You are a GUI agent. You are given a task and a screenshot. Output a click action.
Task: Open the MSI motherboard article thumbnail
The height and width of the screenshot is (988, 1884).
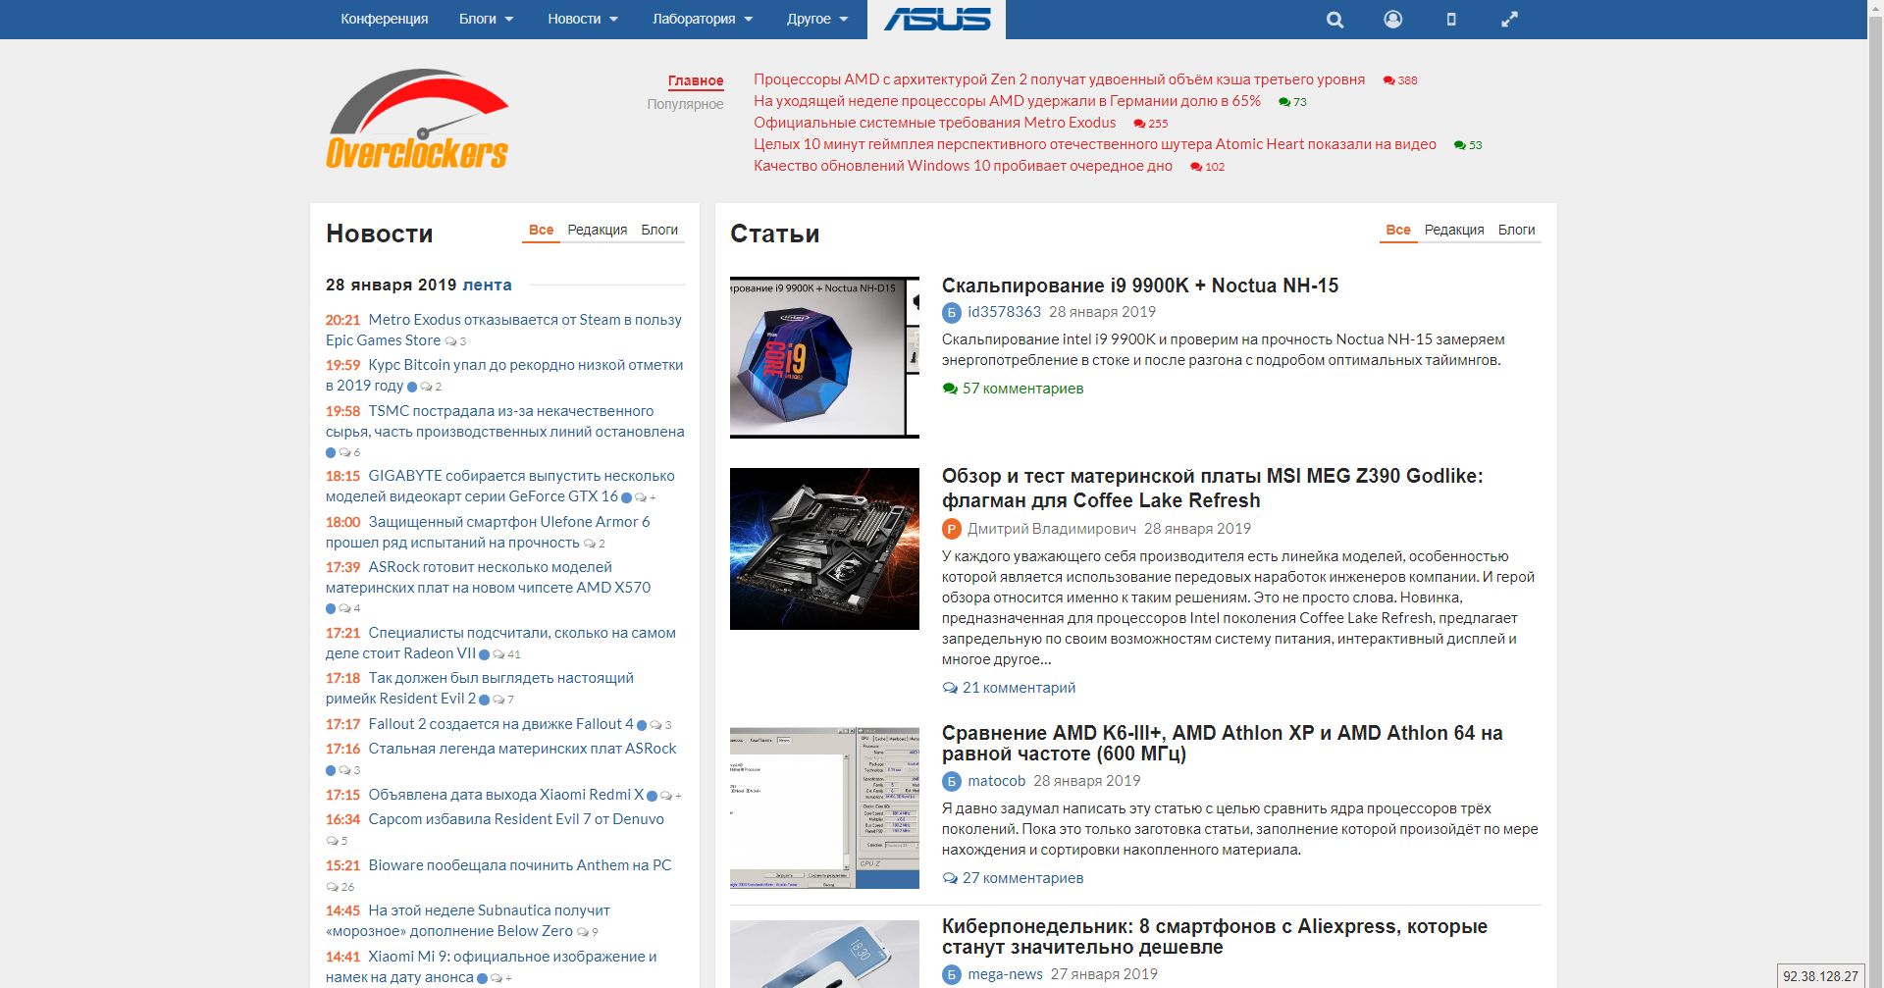tap(824, 548)
